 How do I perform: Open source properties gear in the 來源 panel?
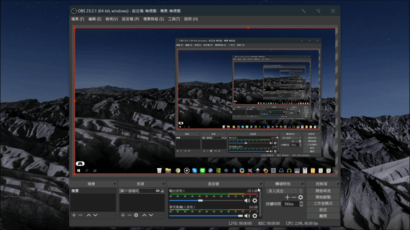click(136, 215)
